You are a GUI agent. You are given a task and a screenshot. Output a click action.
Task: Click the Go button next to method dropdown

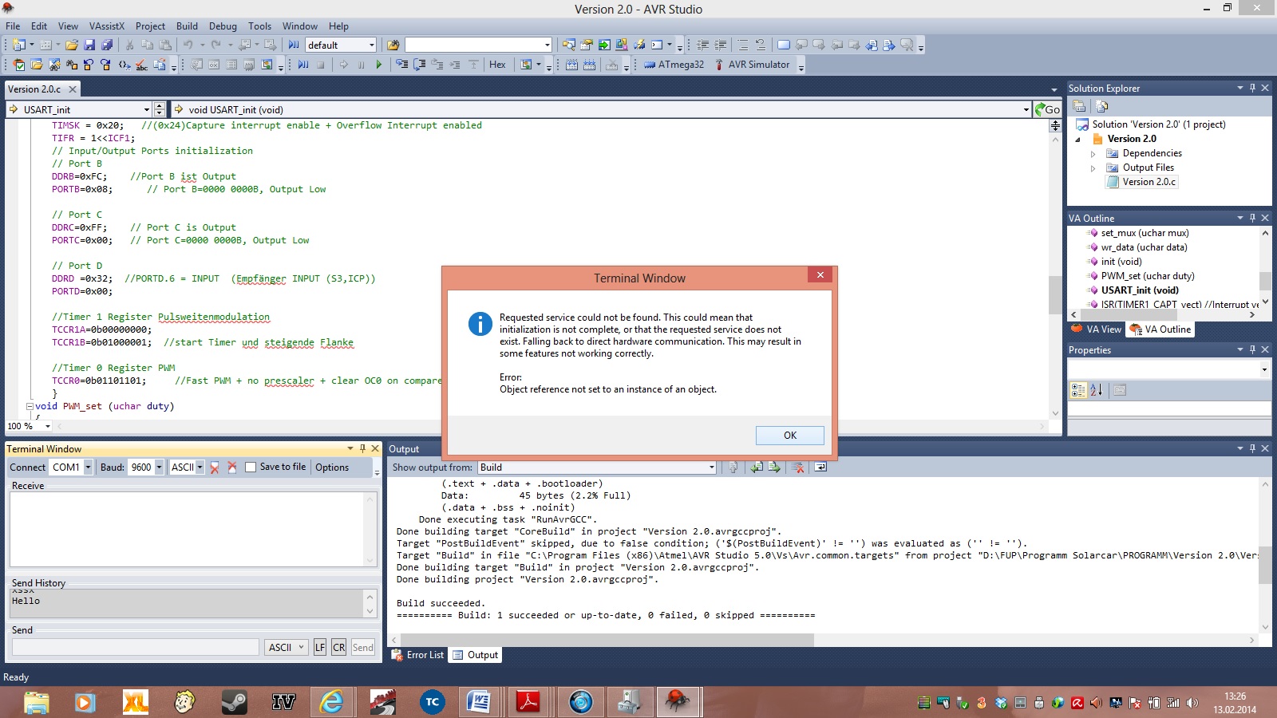pyautogui.click(x=1047, y=109)
